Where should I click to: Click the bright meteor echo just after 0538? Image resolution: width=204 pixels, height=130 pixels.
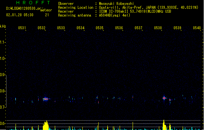pyautogui.click(x=164, y=98)
